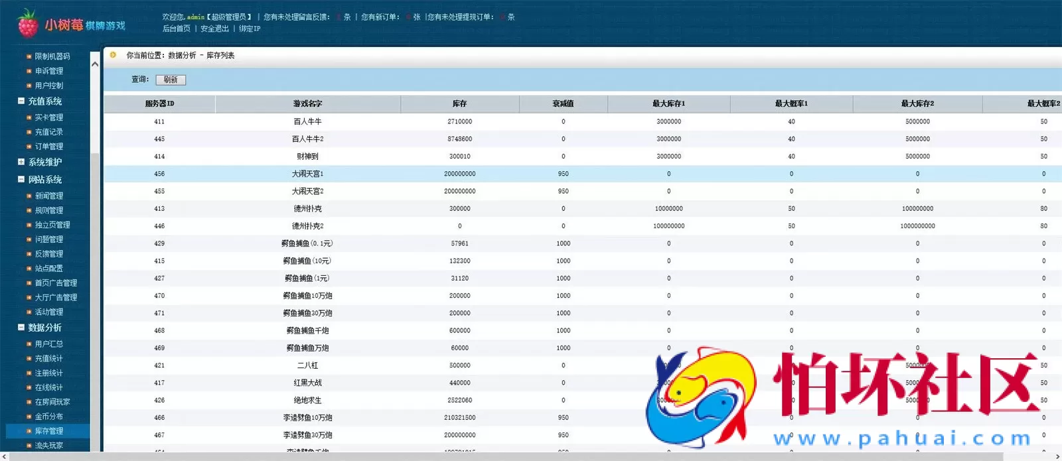This screenshot has height=461, width=1062.
Task: Click the 安全退出 logout link
Action: click(x=214, y=29)
